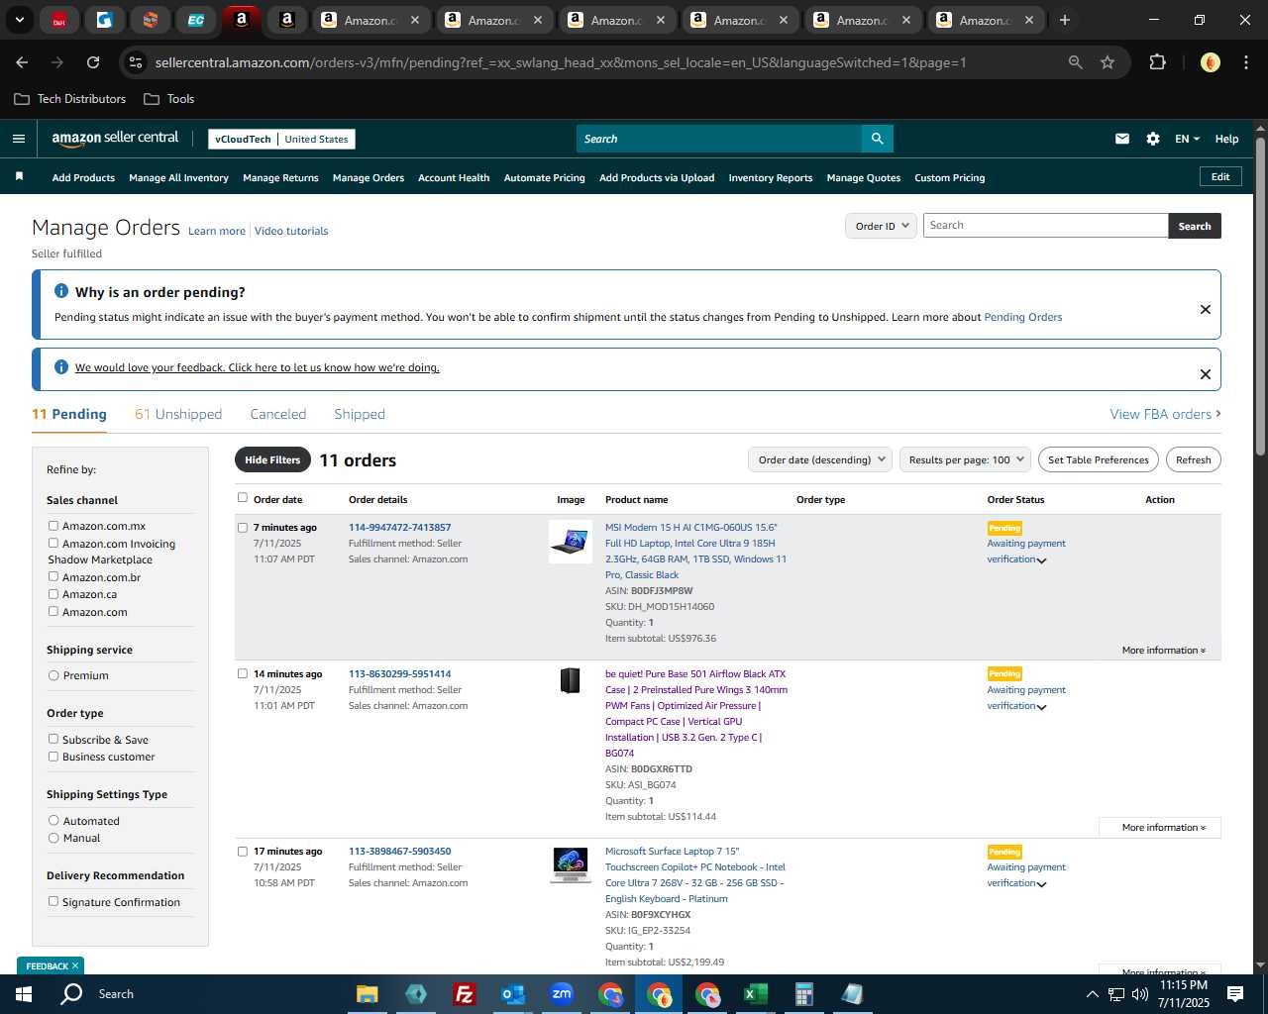Open browser tab search chevron
Viewport: 1268px width, 1014px height.
point(19,20)
